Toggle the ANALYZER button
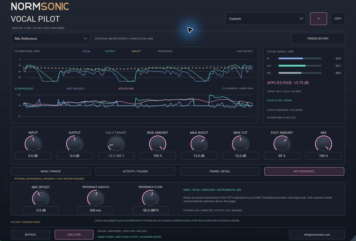The width and height of the screenshot is (356, 241). [74, 235]
